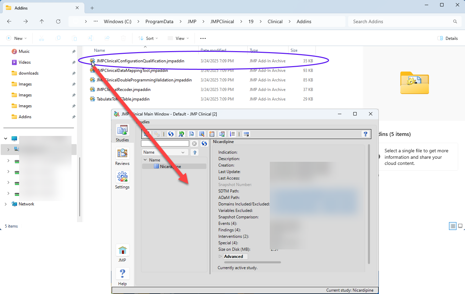Click the Paste icon in Explorer toolbar
Image resolution: width=465 pixels, height=294 pixels.
tap(74, 38)
